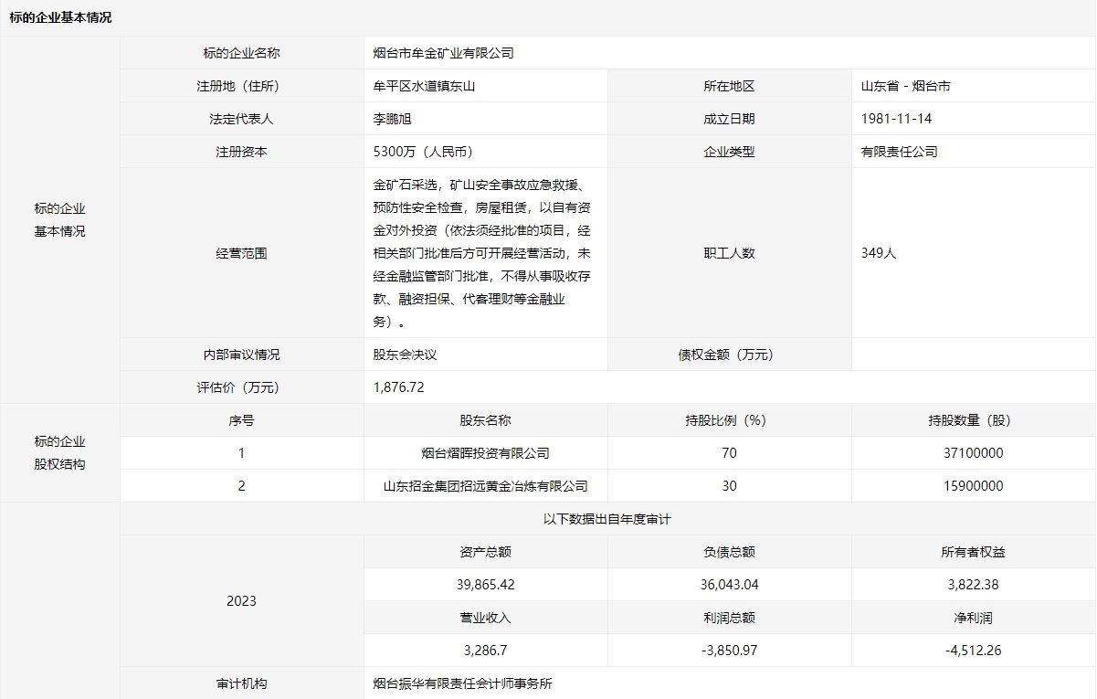Click company name 烟台市牟金矿业有限公司
The image size is (1097, 699).
click(444, 53)
